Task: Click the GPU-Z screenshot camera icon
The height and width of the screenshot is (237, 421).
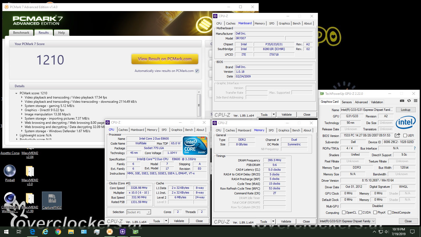Action: point(402,101)
